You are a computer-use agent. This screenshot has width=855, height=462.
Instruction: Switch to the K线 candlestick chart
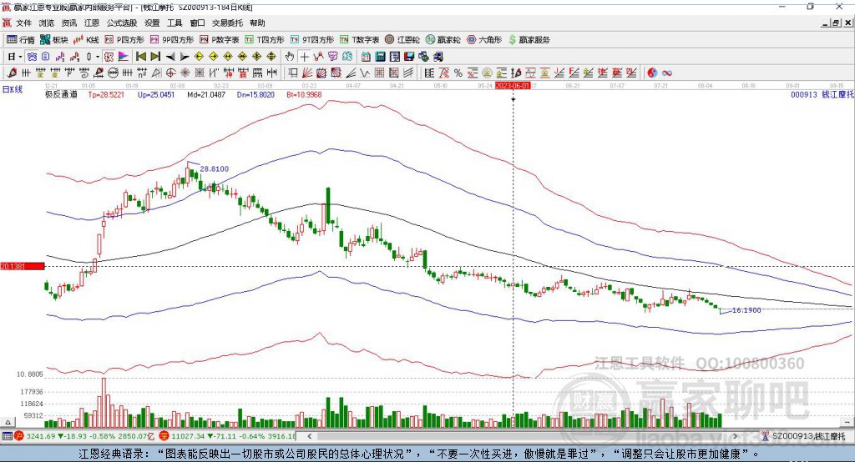(x=86, y=39)
